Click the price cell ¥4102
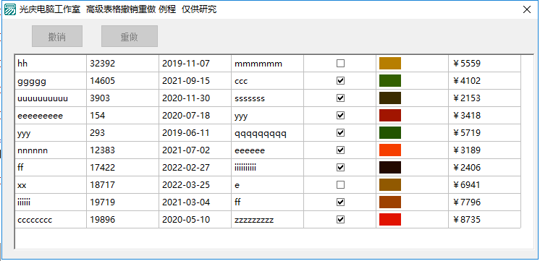This screenshot has width=540, height=261. [484, 81]
